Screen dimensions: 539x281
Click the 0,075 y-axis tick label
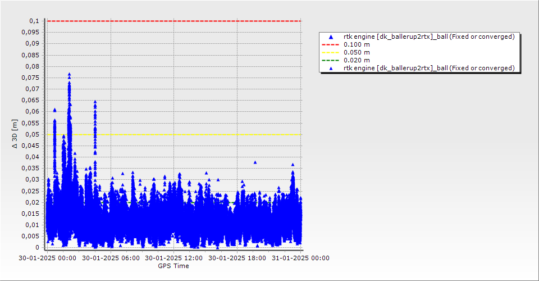(x=30, y=78)
